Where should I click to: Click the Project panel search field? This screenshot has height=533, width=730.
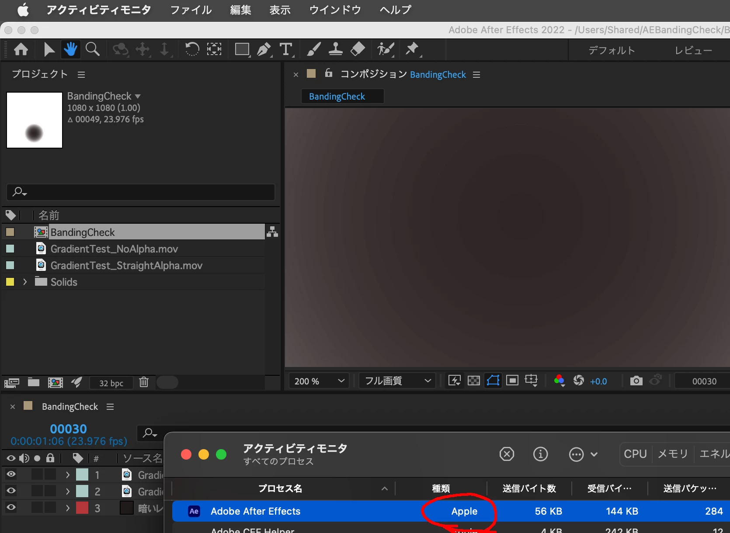[141, 192]
